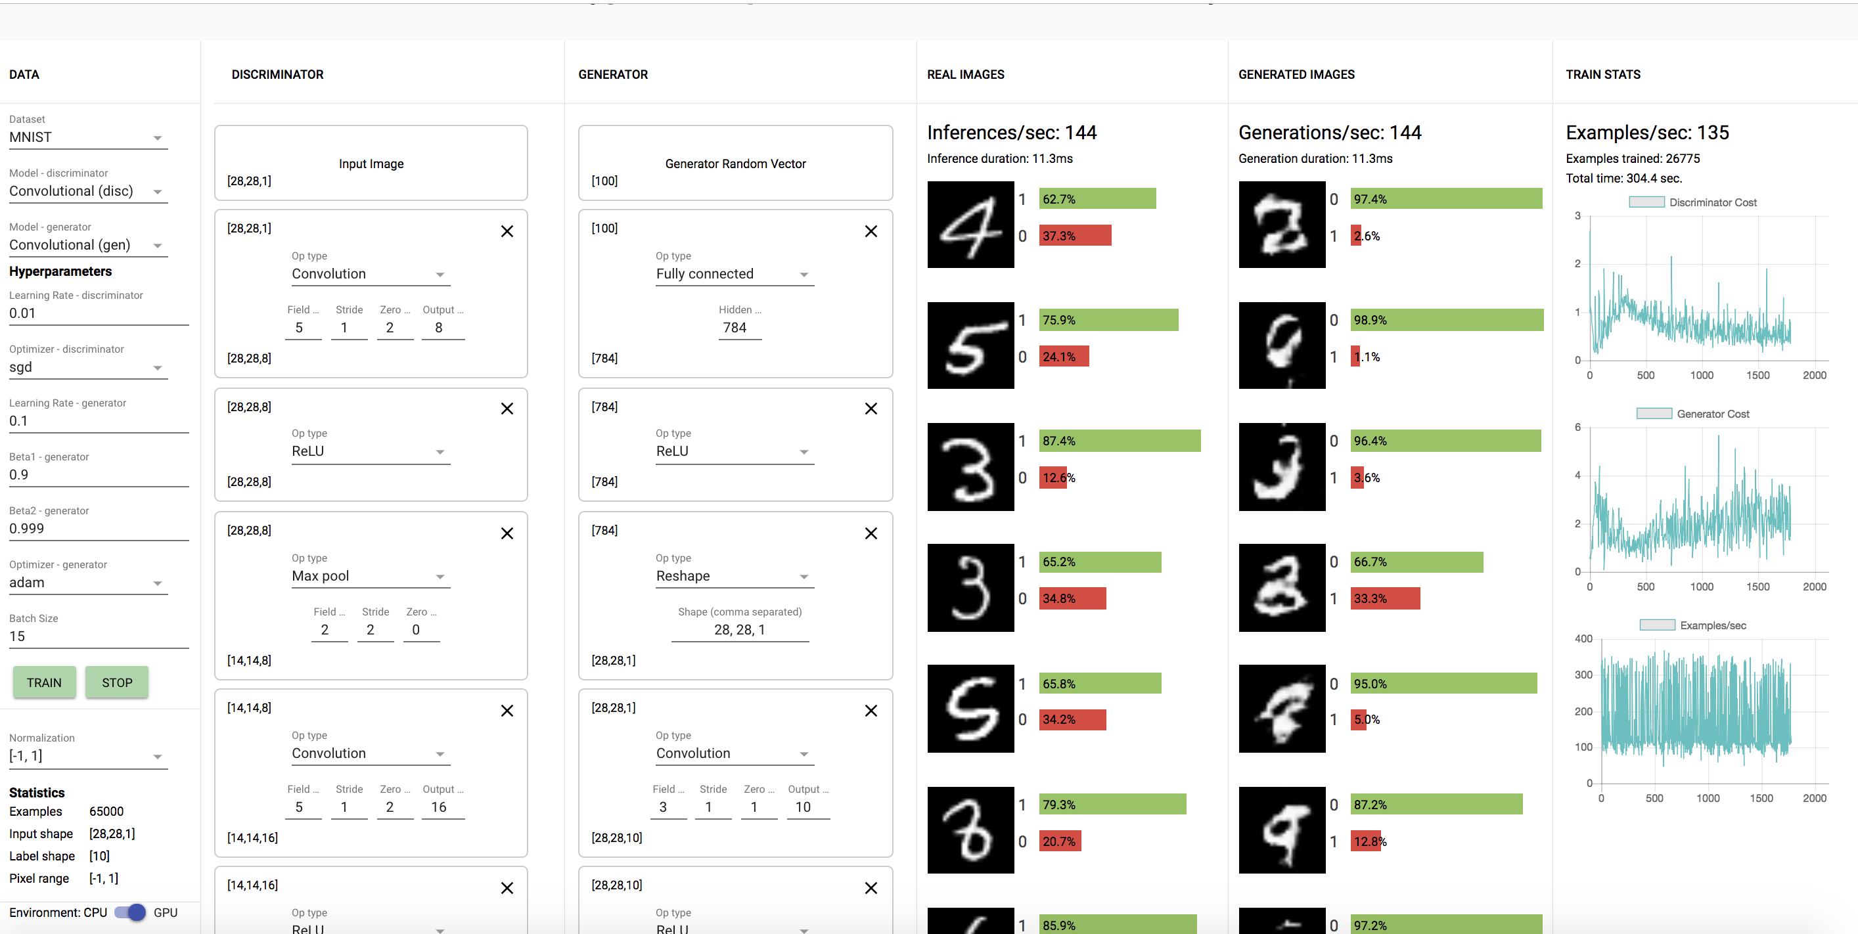Edit Output depth 16 of discriminator convolution
Viewport: 1858px width, 934px height.
coord(443,807)
